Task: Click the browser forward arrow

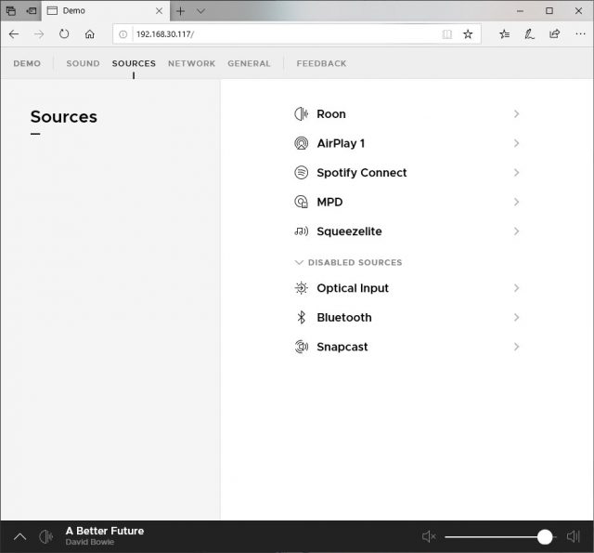Action: coord(39,34)
